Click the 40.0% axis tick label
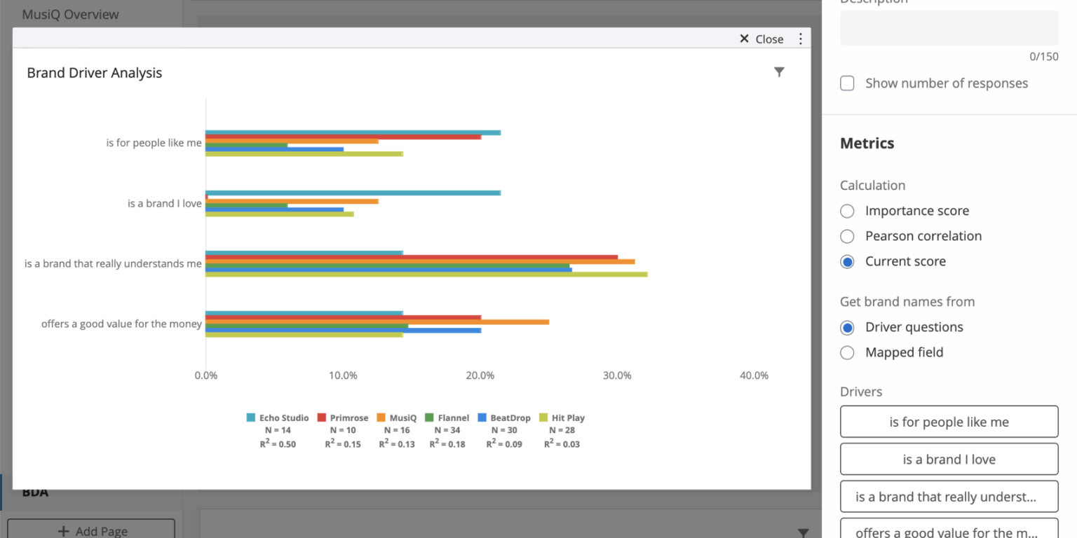1077x538 pixels. [754, 375]
